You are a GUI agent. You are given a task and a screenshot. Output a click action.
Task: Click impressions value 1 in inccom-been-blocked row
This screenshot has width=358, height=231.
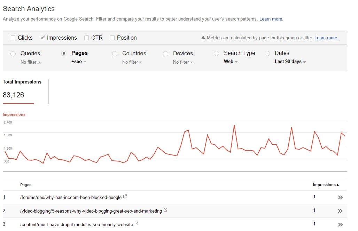point(314,197)
